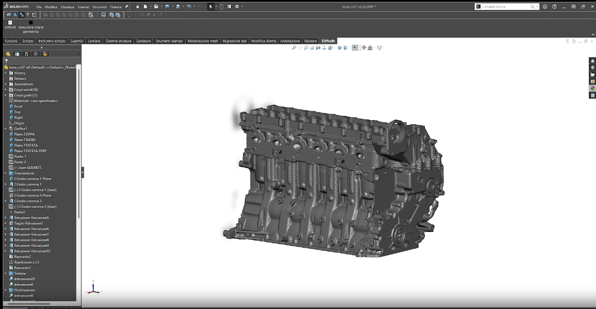Open Custom Properties in task pane
This screenshot has width=596, height=309.
592,95
